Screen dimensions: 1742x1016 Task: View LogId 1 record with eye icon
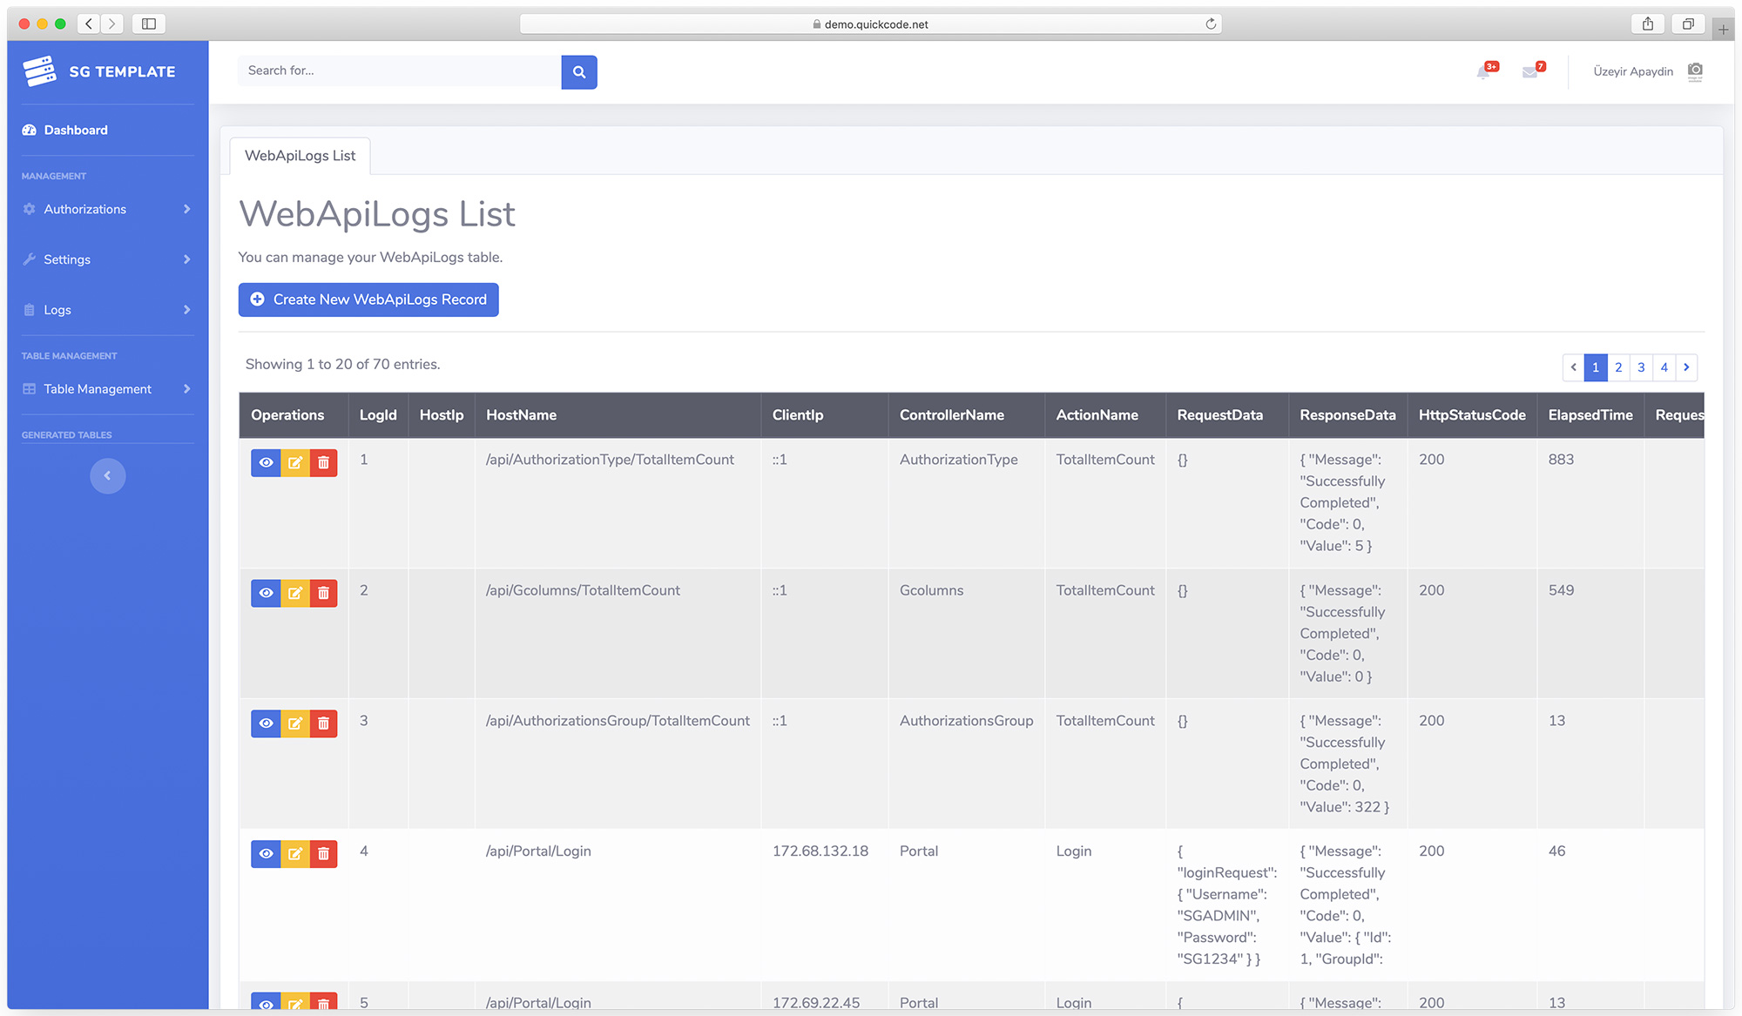266,462
